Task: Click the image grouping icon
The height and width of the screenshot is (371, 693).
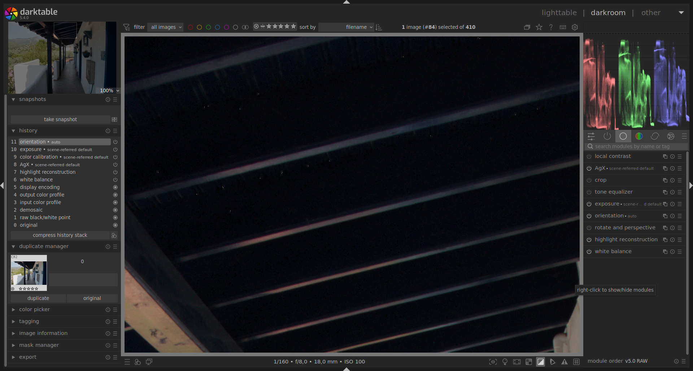Action: click(527, 27)
